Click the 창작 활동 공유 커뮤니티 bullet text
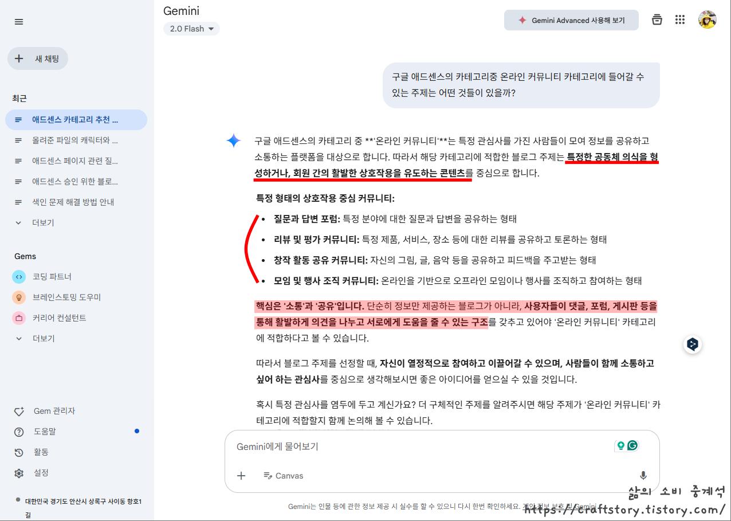Viewport: 731px width, 521px height. point(435,260)
